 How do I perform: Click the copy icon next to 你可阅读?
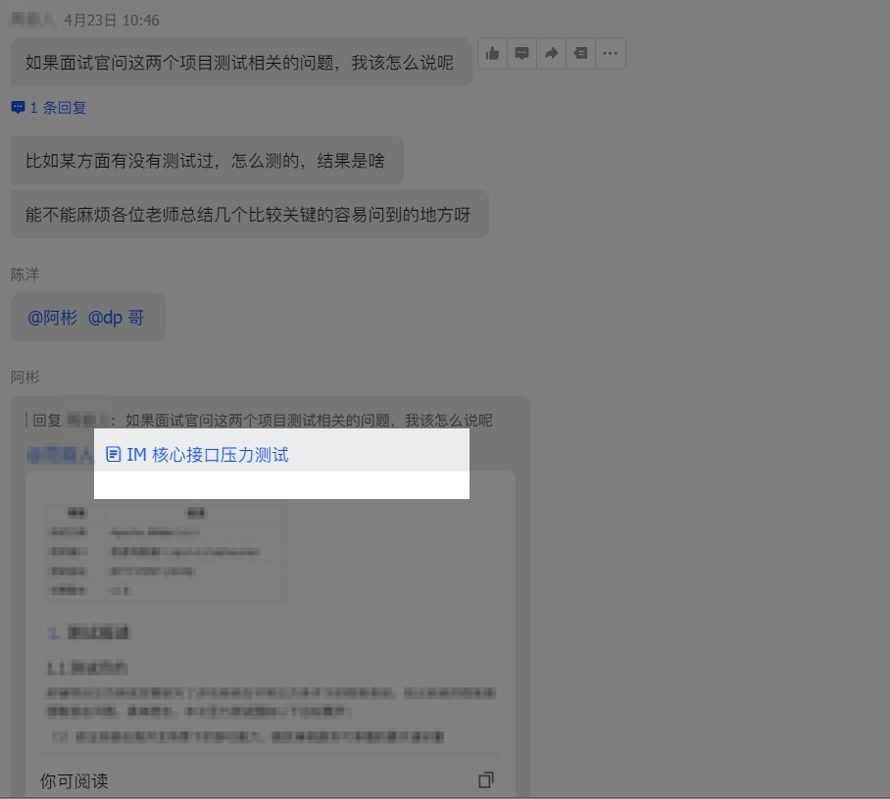(486, 779)
